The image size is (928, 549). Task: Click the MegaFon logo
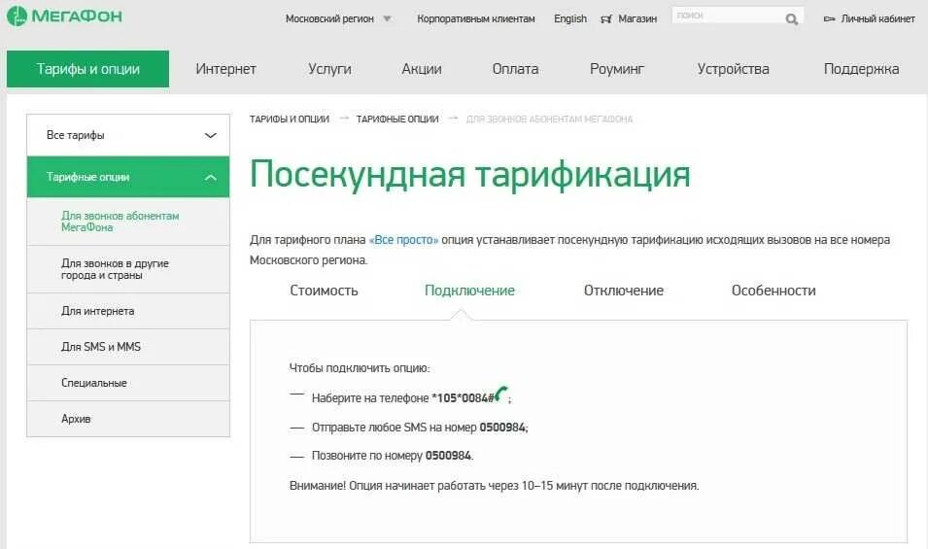[64, 16]
